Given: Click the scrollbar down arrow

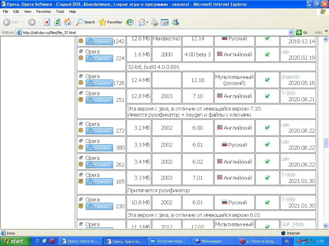Looking at the screenshot, I should 326,226.
